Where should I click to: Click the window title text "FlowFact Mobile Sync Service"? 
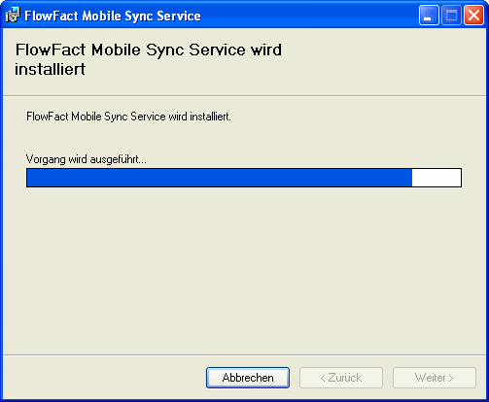pyautogui.click(x=113, y=16)
